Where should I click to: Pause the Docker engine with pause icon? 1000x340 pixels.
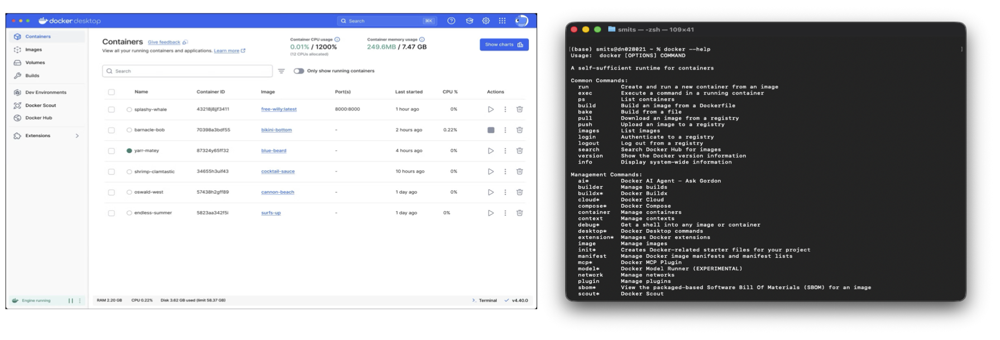tap(71, 300)
